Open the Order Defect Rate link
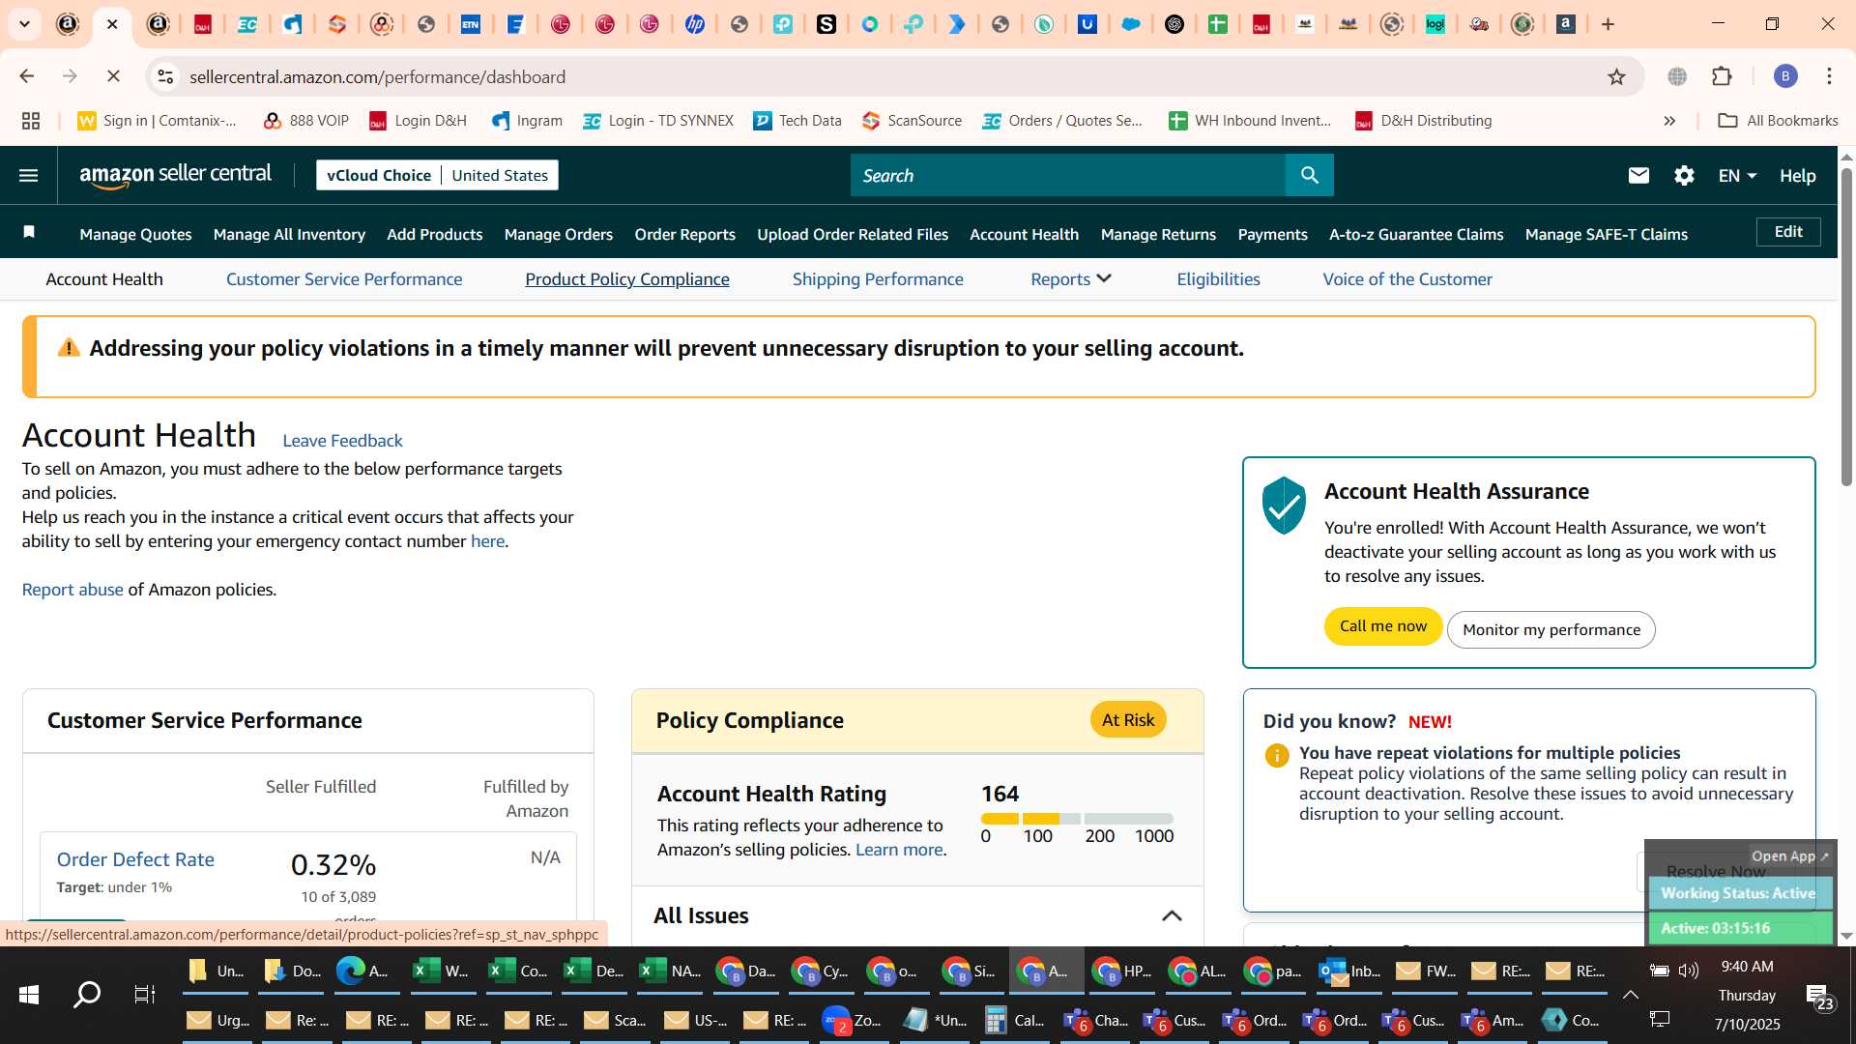Viewport: 1856px width, 1044px height. [135, 859]
